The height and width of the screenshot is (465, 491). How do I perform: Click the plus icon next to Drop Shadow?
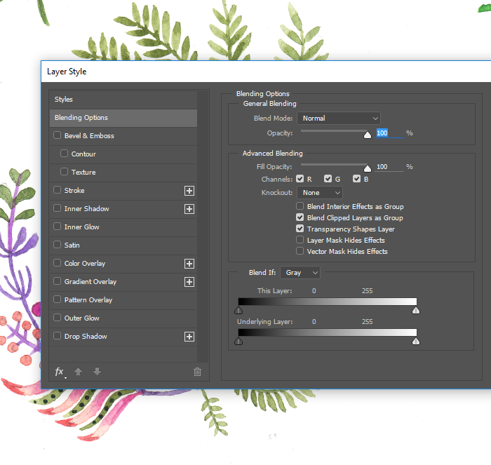pyautogui.click(x=189, y=337)
